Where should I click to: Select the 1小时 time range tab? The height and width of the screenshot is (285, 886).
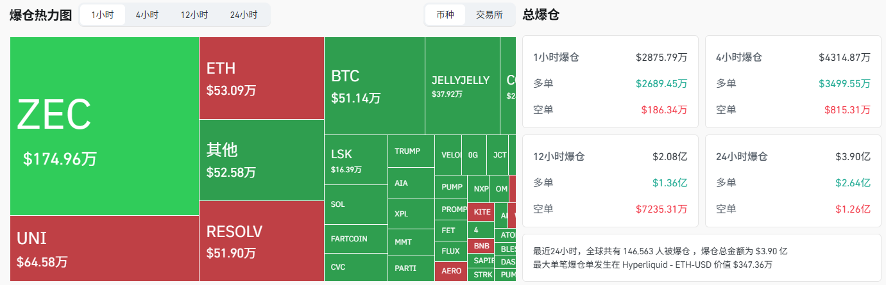103,15
